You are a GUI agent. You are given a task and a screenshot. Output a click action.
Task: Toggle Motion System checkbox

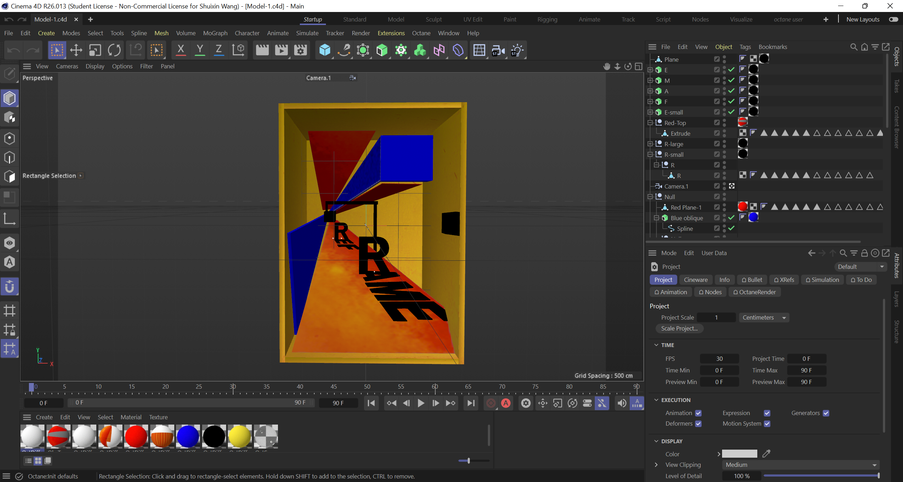pos(767,424)
